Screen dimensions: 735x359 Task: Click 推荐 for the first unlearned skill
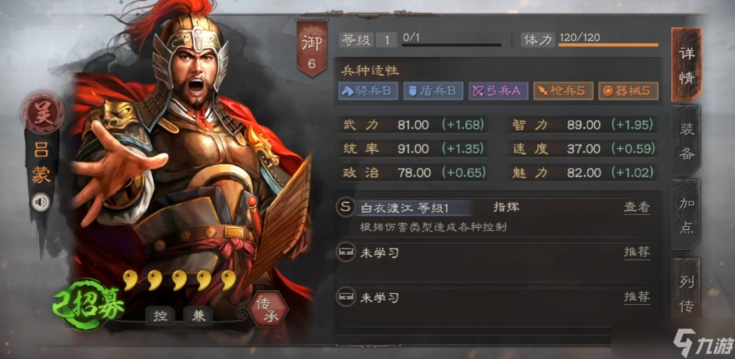(637, 252)
